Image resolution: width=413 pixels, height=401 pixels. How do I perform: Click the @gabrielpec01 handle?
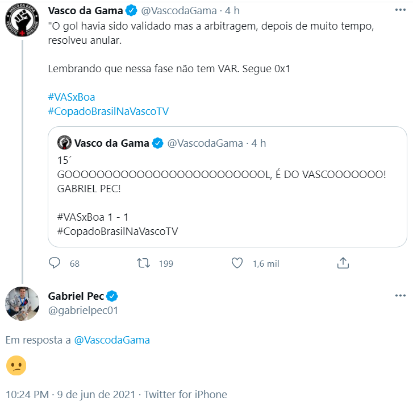(x=83, y=311)
